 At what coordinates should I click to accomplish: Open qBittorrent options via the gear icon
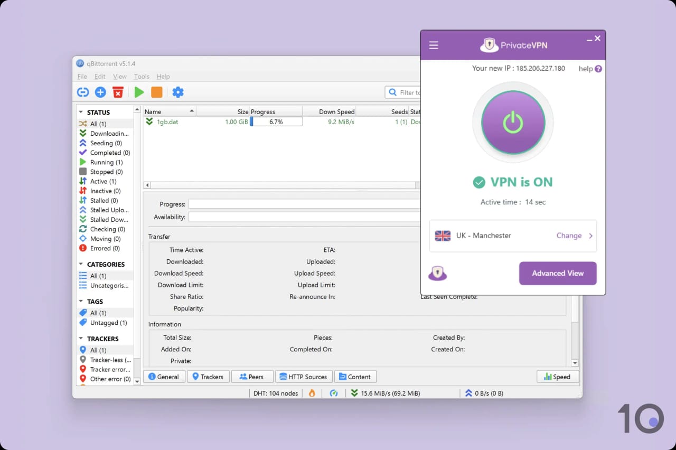pos(178,92)
